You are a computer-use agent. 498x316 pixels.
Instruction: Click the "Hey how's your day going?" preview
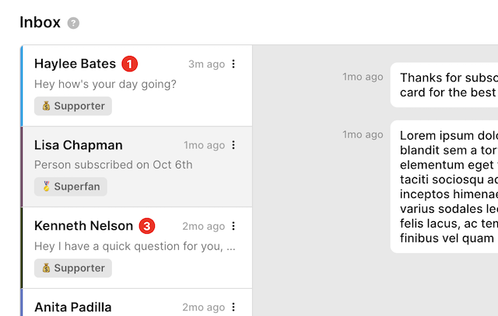click(x=105, y=84)
